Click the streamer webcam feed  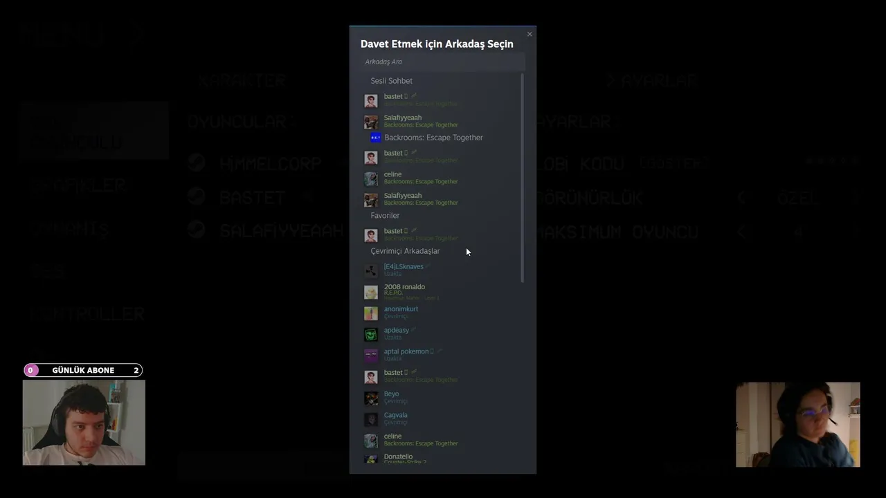(x=84, y=422)
